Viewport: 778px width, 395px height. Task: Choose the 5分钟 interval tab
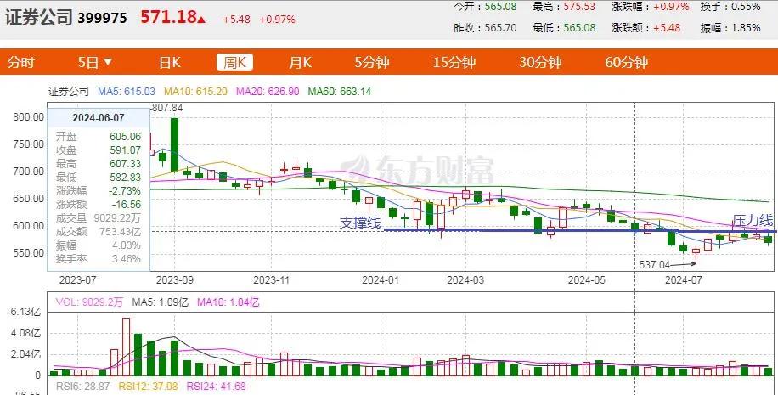point(371,62)
